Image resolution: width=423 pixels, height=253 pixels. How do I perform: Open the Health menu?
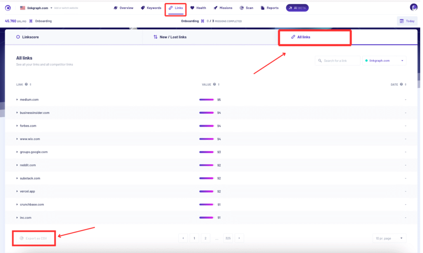click(x=198, y=8)
